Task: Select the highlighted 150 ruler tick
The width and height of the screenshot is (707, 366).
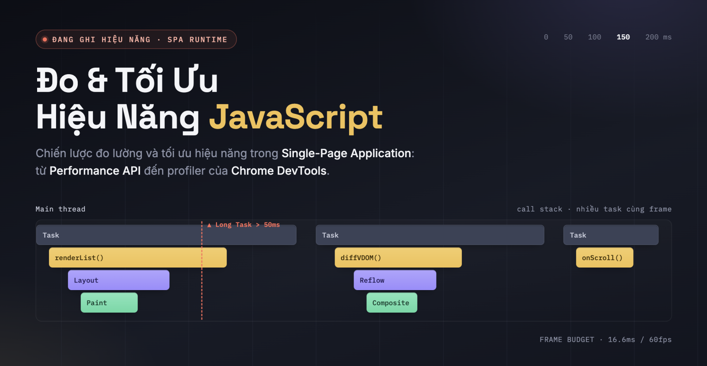Action: [x=623, y=37]
